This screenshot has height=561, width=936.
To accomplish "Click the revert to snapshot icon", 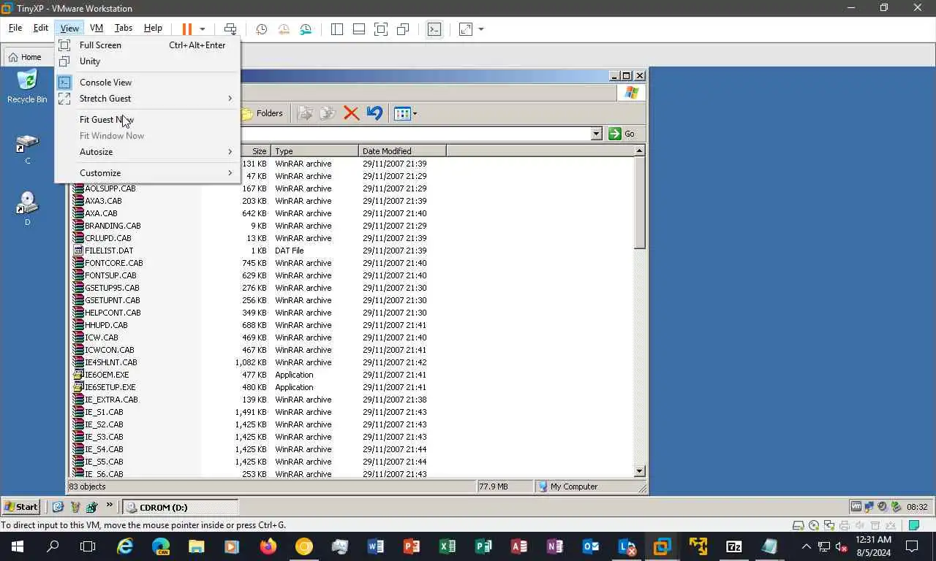I will [x=284, y=29].
